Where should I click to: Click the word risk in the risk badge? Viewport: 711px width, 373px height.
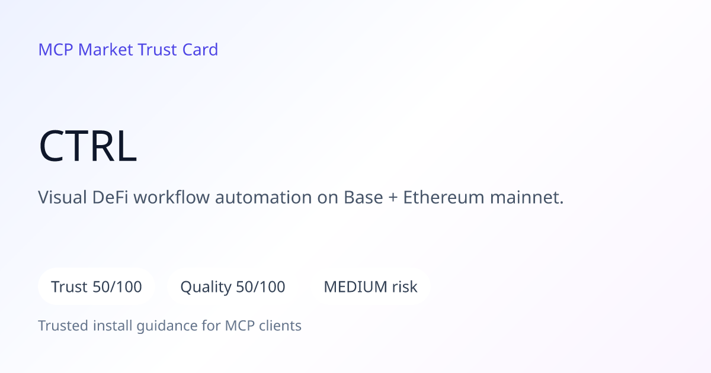(405, 287)
